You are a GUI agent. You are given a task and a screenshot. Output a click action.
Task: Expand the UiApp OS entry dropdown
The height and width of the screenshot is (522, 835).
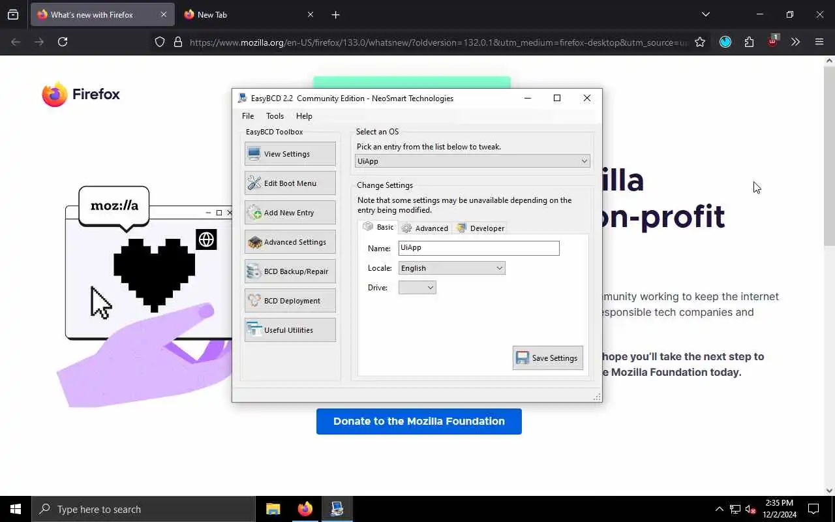click(472, 161)
